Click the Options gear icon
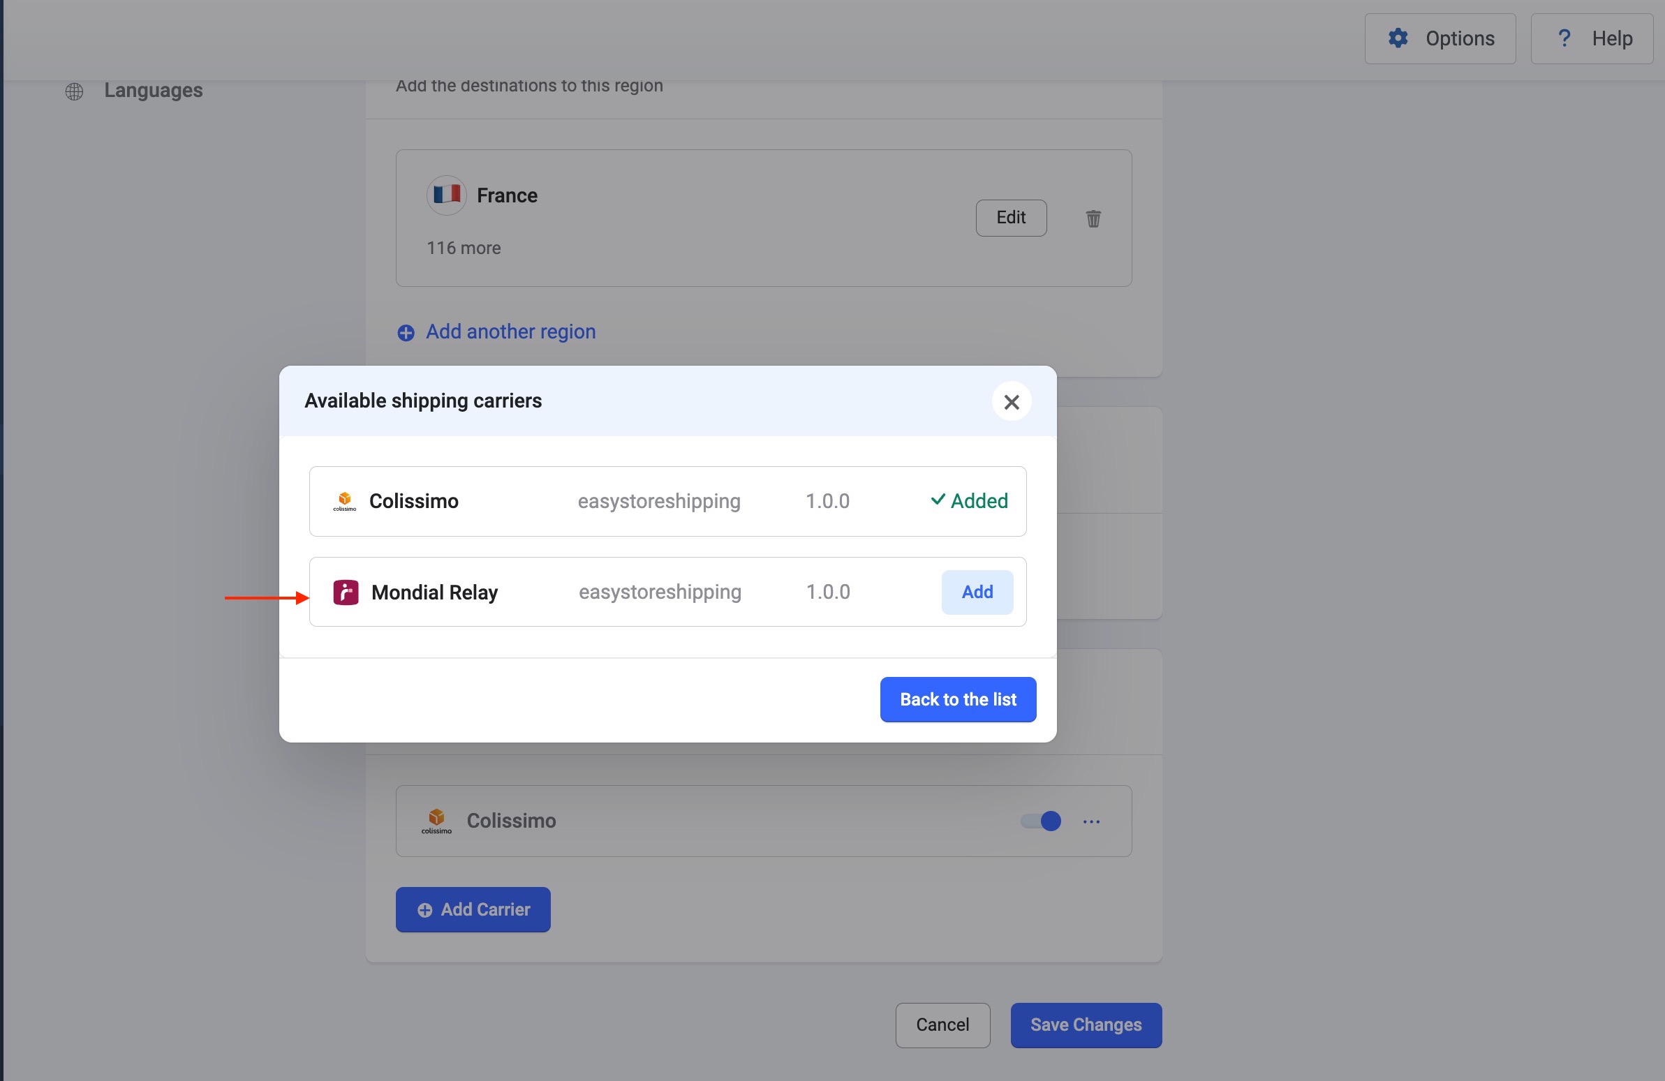The height and width of the screenshot is (1081, 1665). (1397, 38)
